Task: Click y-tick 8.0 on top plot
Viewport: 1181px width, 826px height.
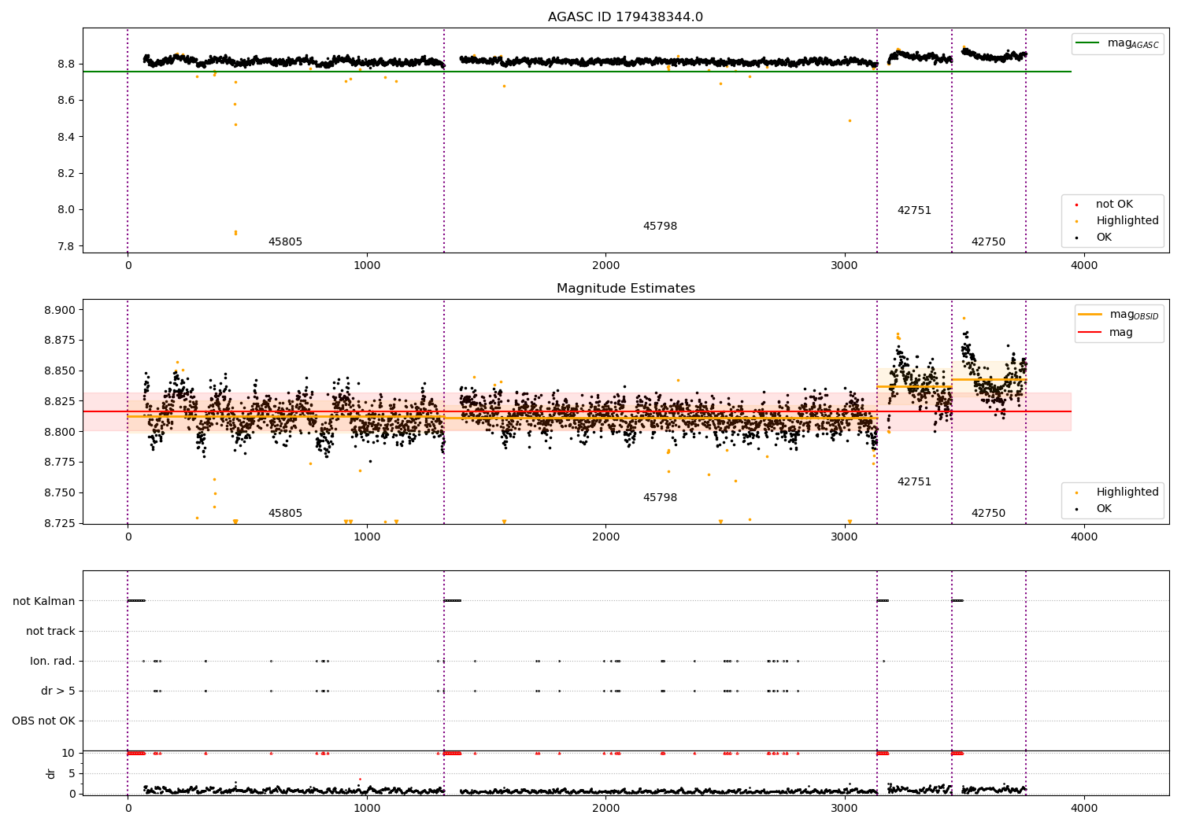Action: [66, 210]
